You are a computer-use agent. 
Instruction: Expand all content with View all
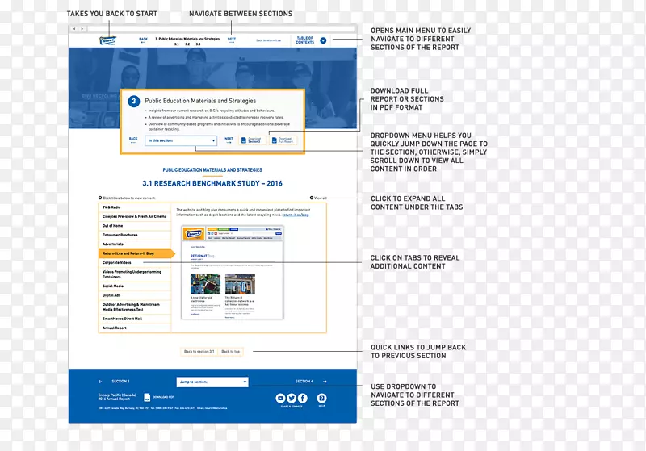pyautogui.click(x=319, y=198)
